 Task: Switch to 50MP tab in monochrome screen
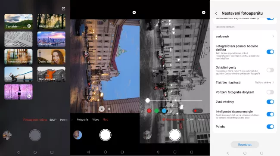(x=190, y=119)
